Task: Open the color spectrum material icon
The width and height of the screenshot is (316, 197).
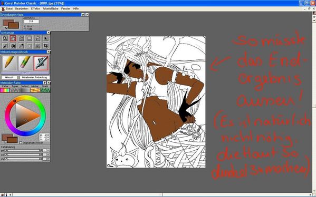Action: [5, 90]
